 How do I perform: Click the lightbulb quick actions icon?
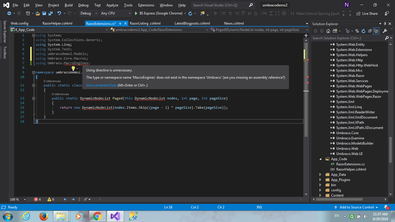coord(73,69)
